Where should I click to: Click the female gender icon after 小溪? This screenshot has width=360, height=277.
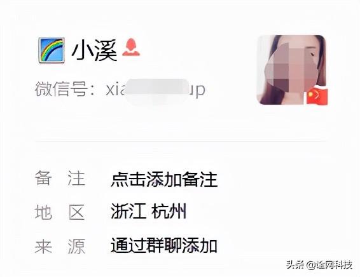point(131,47)
